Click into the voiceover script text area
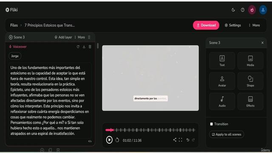 click(x=50, y=100)
